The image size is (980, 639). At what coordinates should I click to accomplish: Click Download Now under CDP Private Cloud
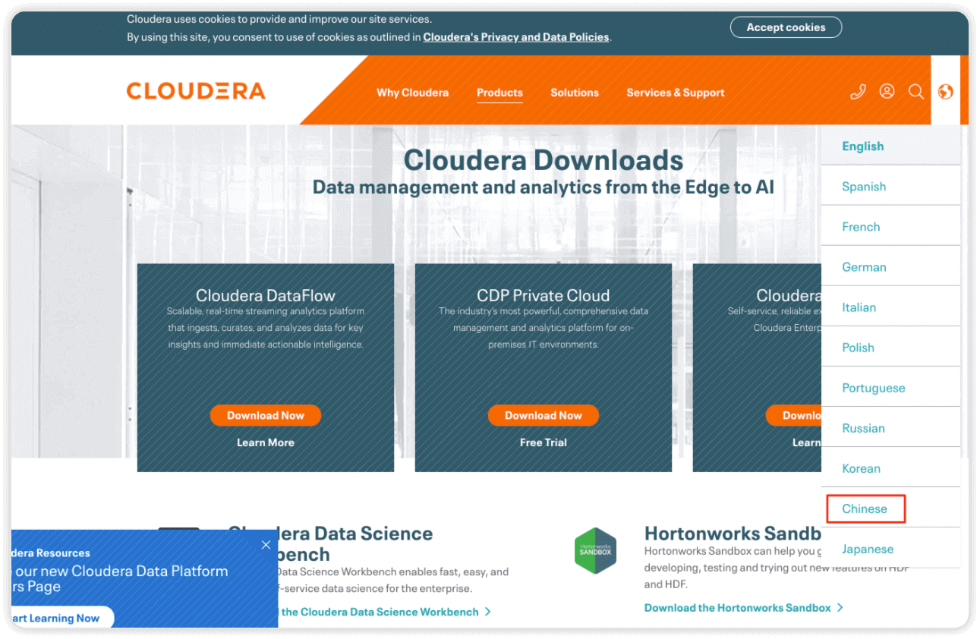coord(543,415)
